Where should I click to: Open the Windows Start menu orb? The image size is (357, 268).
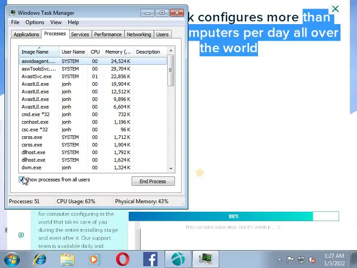[12, 260]
